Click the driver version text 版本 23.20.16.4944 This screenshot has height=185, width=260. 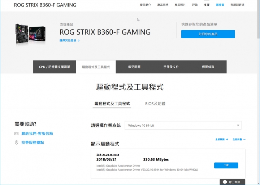(108, 155)
